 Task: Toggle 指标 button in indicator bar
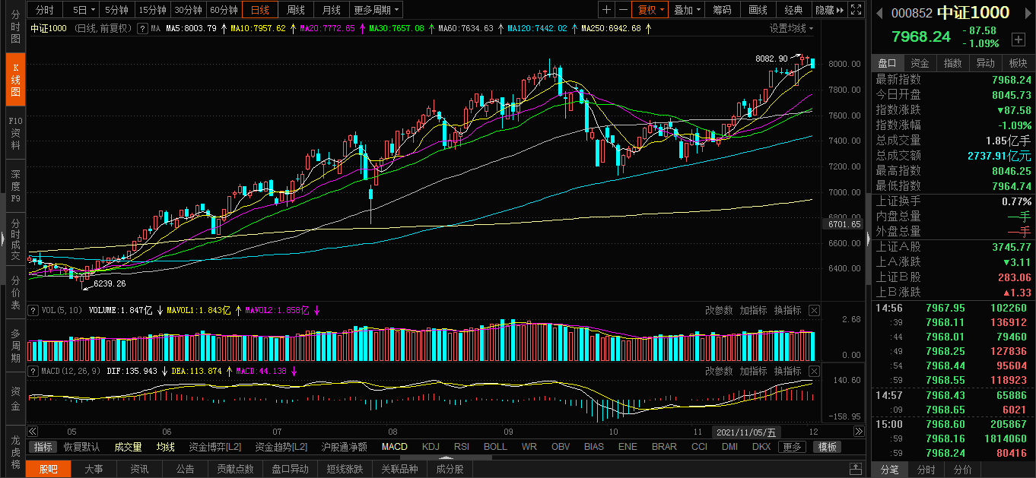click(43, 447)
